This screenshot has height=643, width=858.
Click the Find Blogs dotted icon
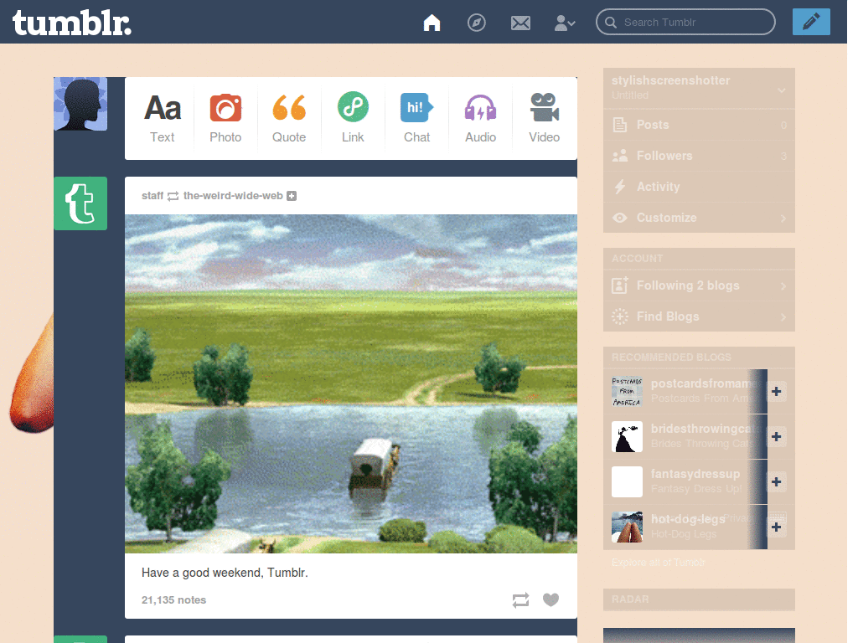pyautogui.click(x=619, y=316)
